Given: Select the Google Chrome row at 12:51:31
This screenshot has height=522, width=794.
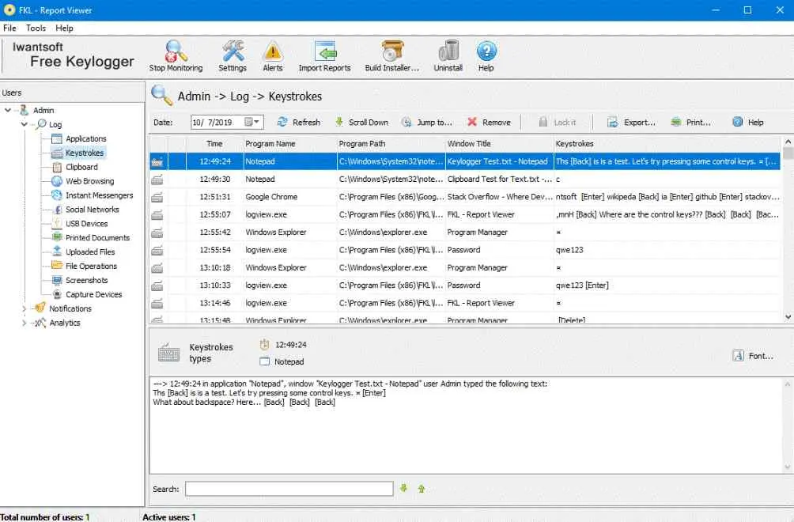Looking at the screenshot, I should 465,196.
